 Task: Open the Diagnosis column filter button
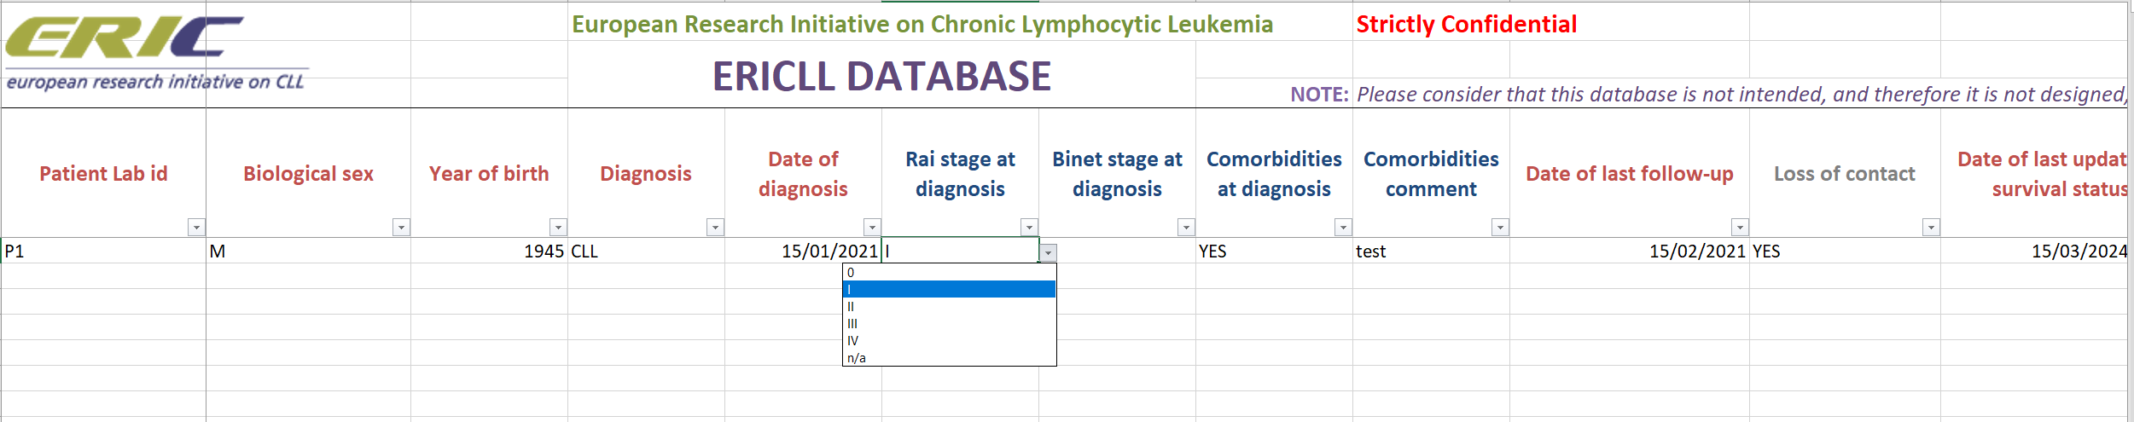point(715,228)
